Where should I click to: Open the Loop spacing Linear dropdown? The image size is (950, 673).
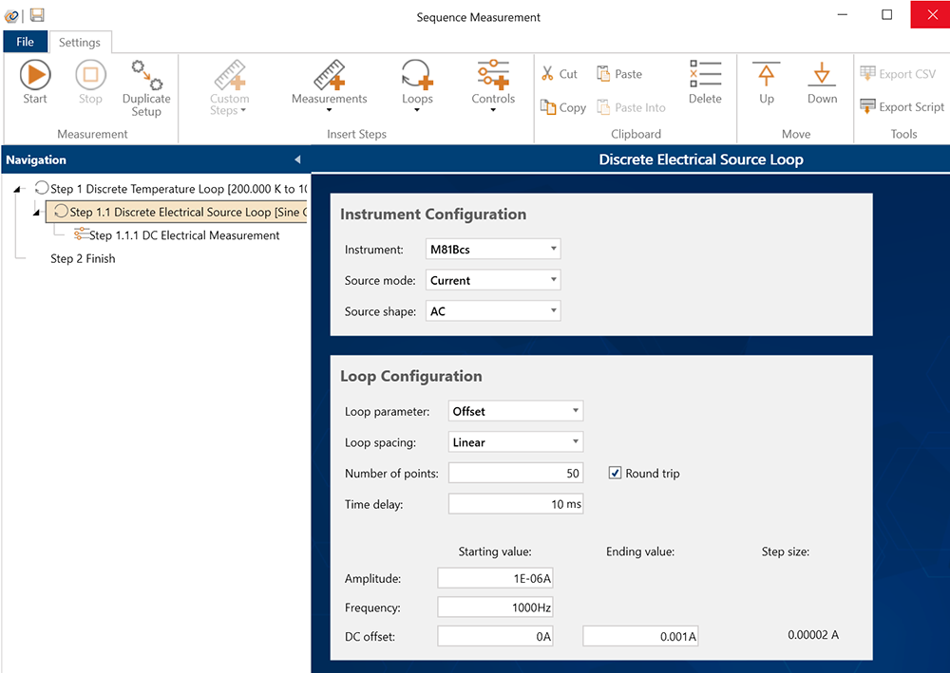coord(516,442)
